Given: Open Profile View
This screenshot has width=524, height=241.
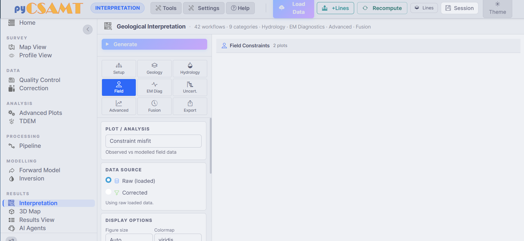Looking at the screenshot, I should (30, 55).
